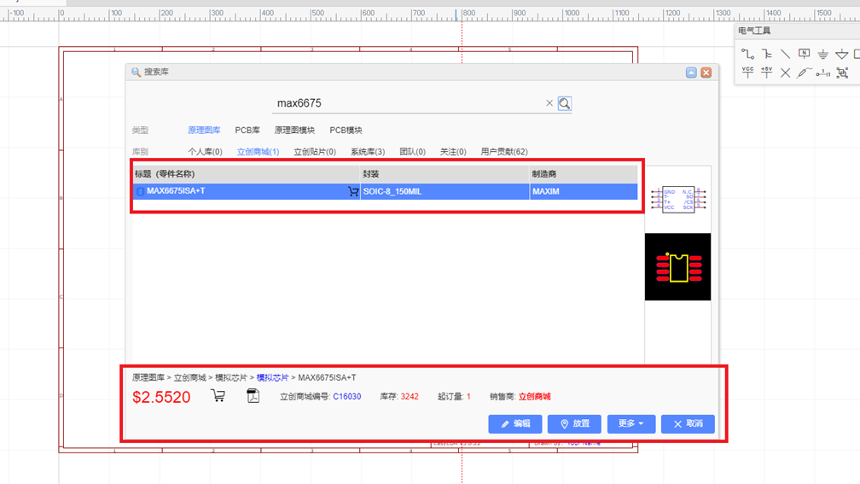
Task: Select the 立创贴片(0) category
Action: point(315,151)
